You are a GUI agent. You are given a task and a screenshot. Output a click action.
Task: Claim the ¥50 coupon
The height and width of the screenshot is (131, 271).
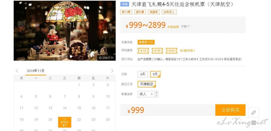(x=171, y=51)
